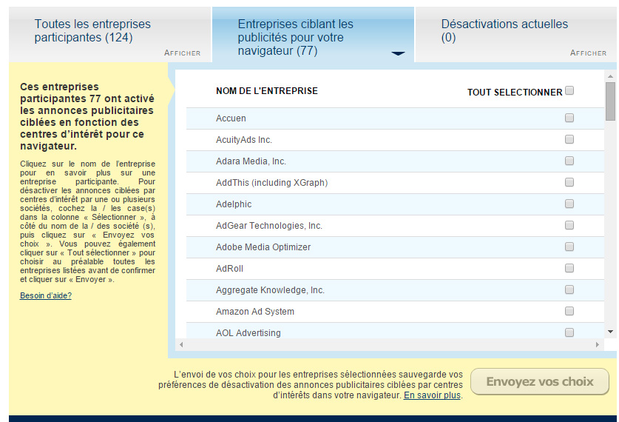This screenshot has height=422, width=619.
Task: Open AddThis (including XGraph) details
Action: (x=272, y=183)
